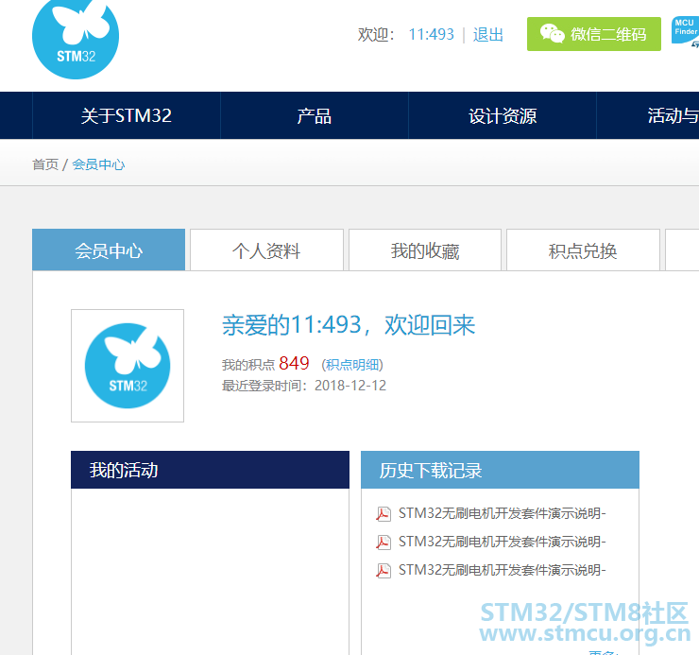The image size is (699, 655).
Task: Open 活动与 navigation menu item
Action: (x=648, y=115)
